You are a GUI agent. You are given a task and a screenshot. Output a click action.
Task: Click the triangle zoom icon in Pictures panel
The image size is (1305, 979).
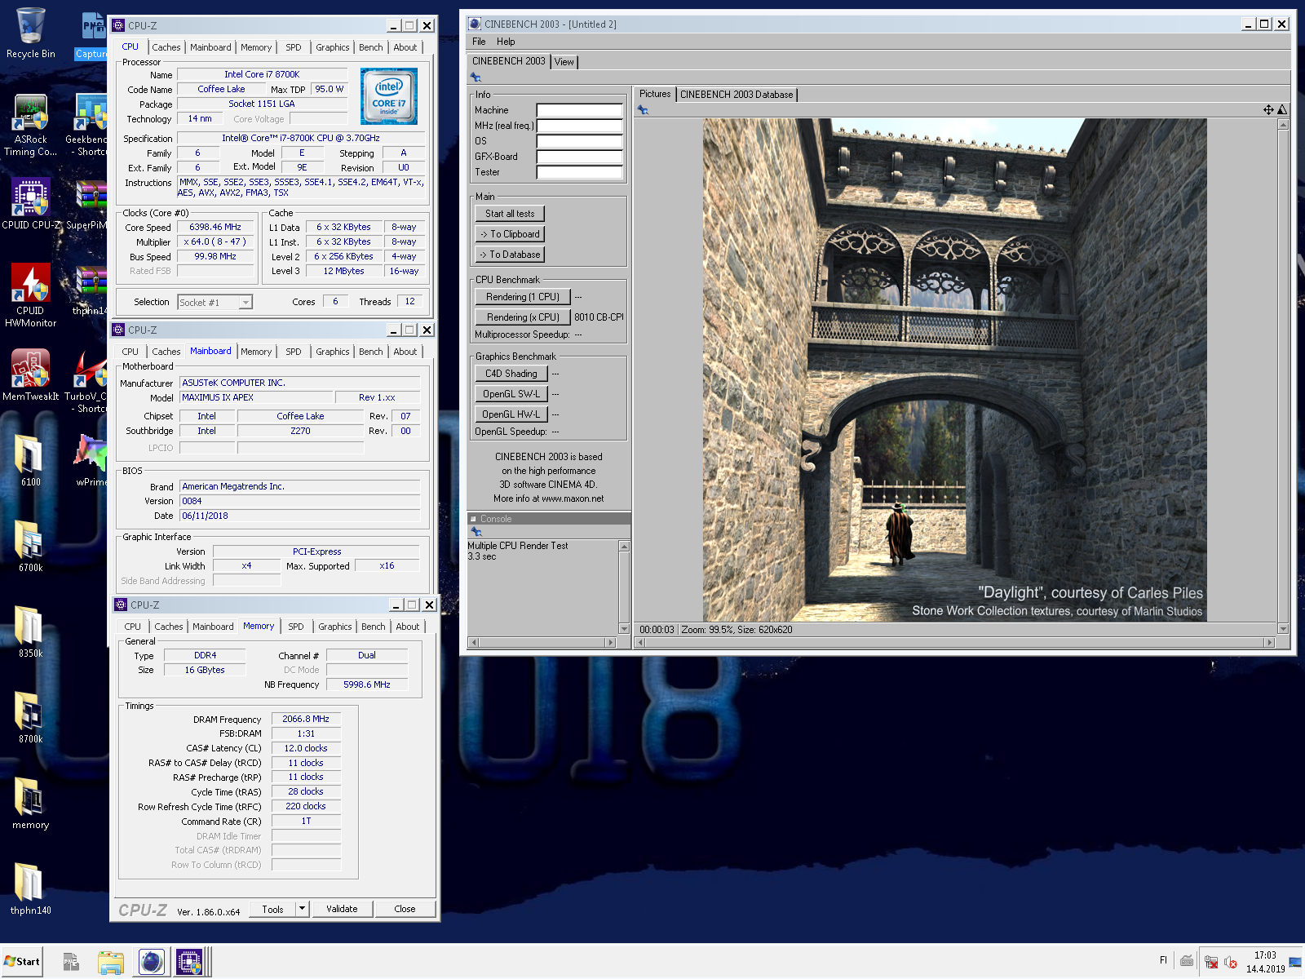click(1282, 109)
